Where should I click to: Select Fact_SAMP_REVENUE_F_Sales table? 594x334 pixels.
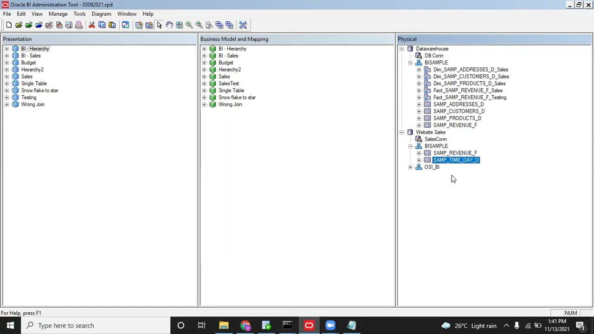(x=468, y=90)
